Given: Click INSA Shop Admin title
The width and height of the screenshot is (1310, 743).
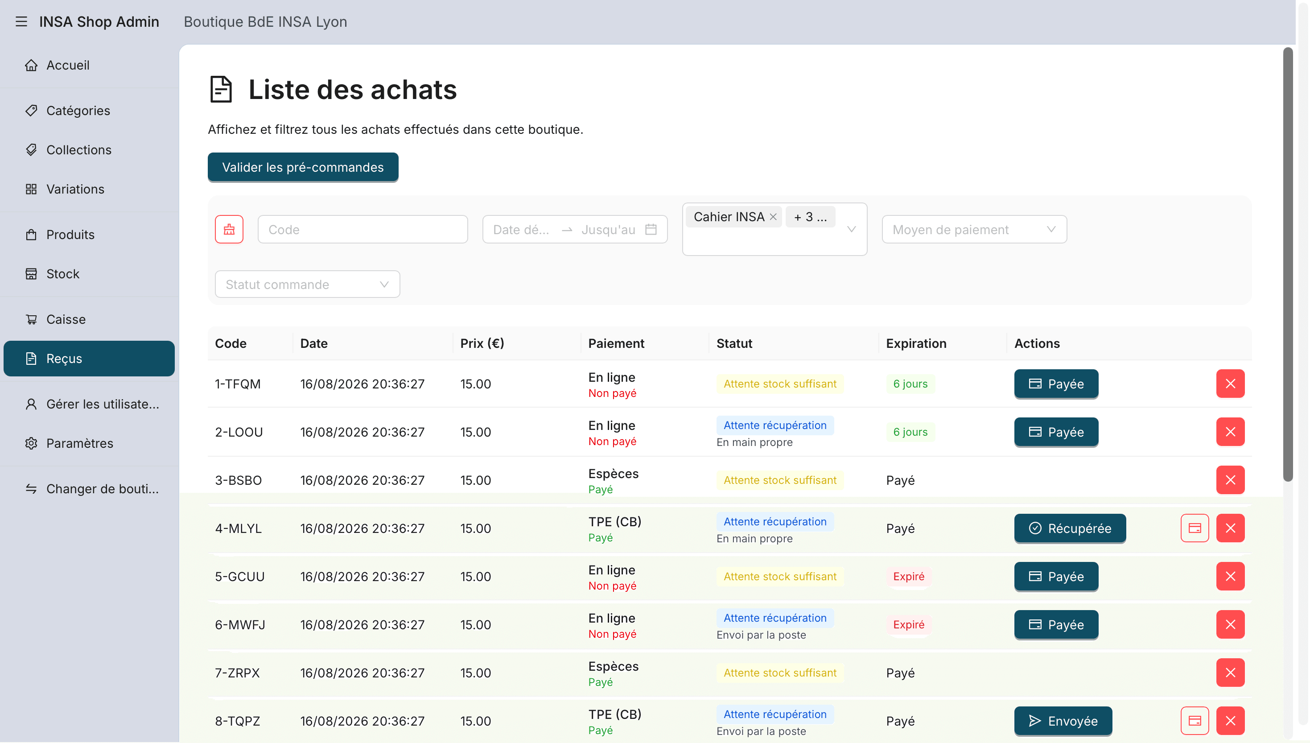Looking at the screenshot, I should pyautogui.click(x=99, y=22).
